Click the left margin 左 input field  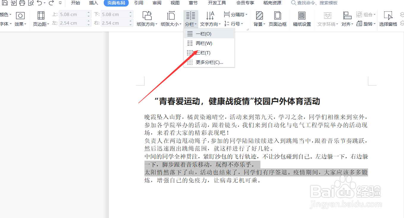coord(75,23)
